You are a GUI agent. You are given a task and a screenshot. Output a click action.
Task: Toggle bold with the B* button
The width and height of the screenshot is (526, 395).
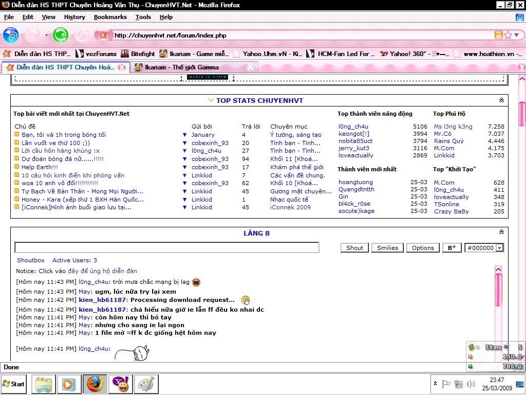pyautogui.click(x=452, y=248)
